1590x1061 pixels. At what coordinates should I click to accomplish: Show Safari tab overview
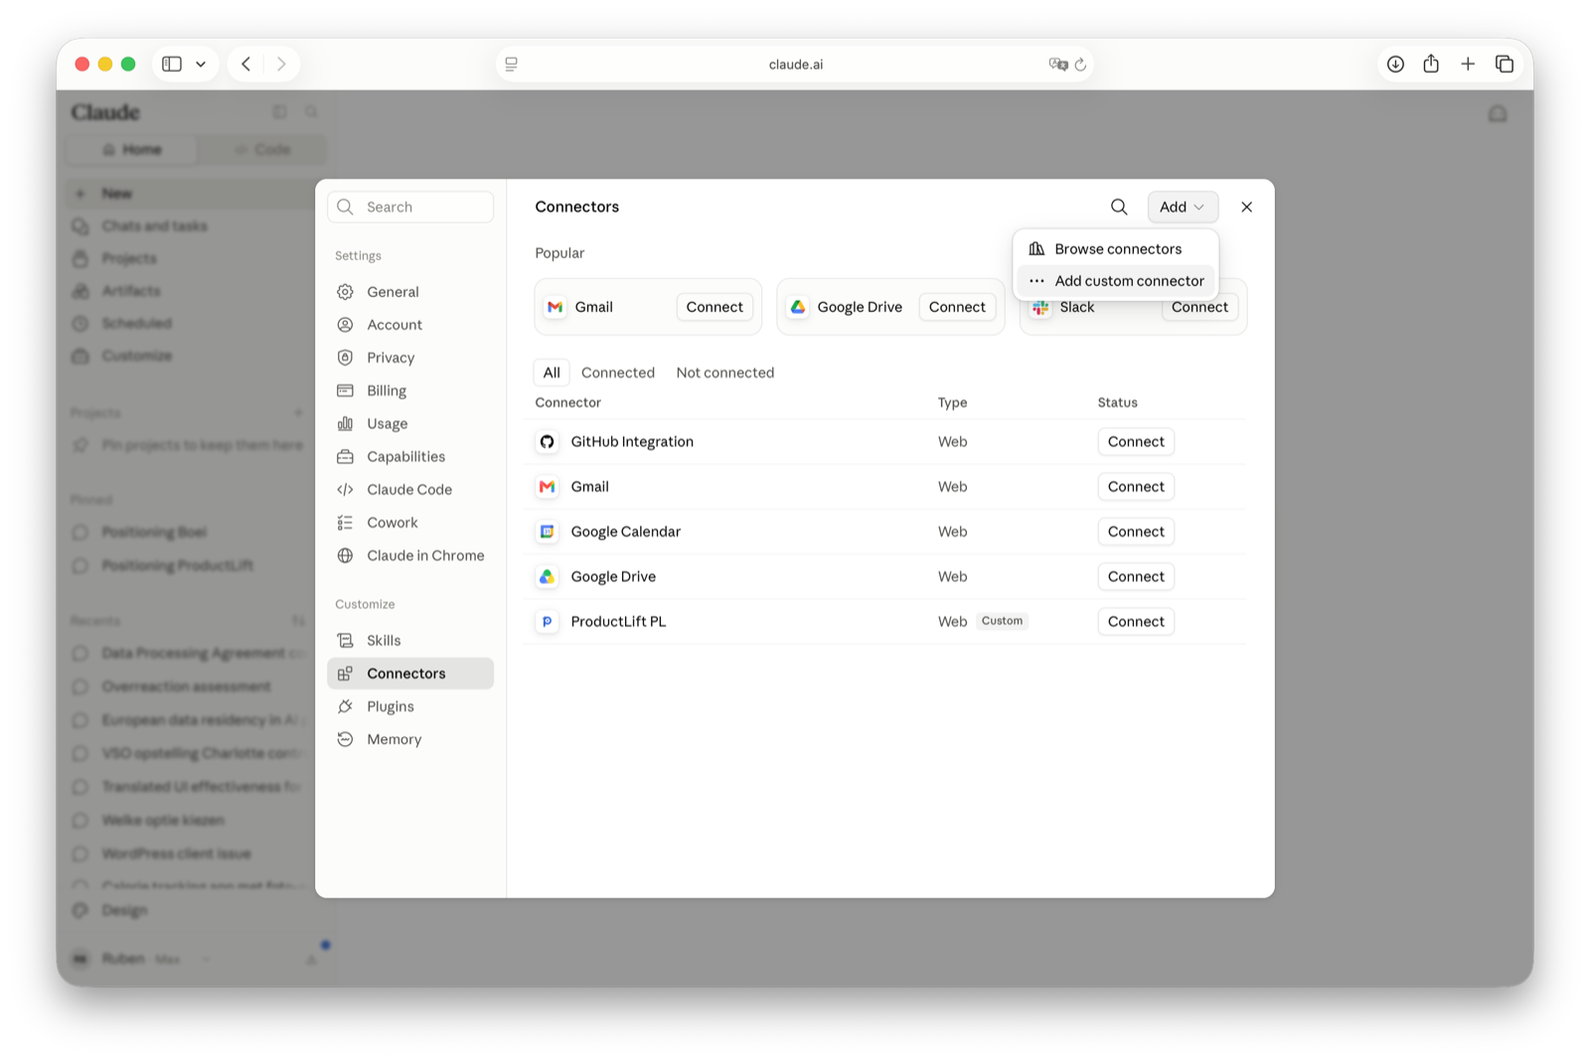1505,64
